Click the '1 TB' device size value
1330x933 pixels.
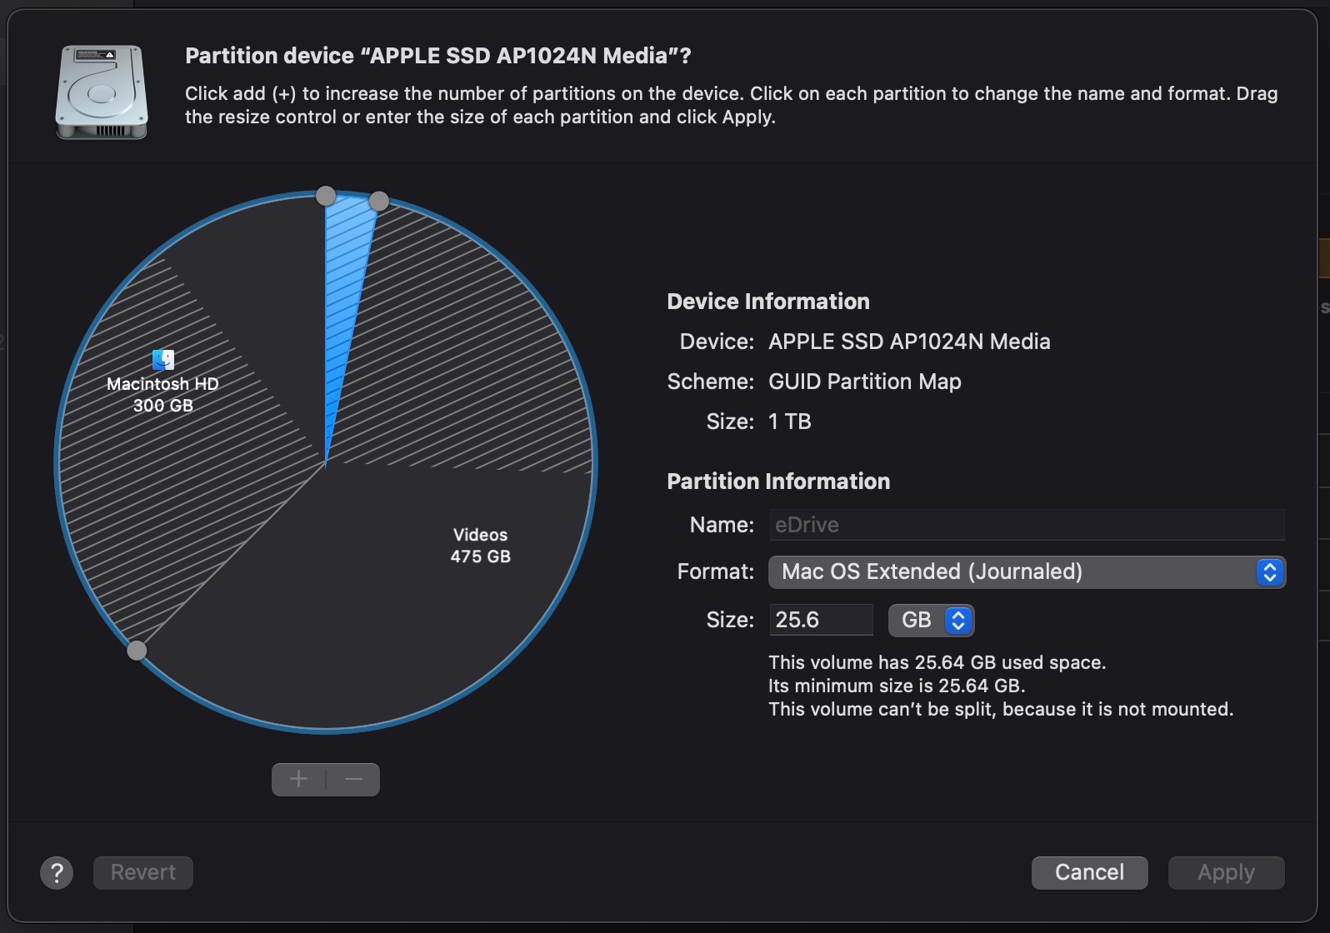790,422
